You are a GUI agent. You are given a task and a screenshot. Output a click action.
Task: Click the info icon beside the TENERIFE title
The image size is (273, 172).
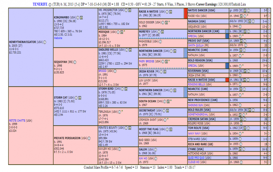coord(50,3)
